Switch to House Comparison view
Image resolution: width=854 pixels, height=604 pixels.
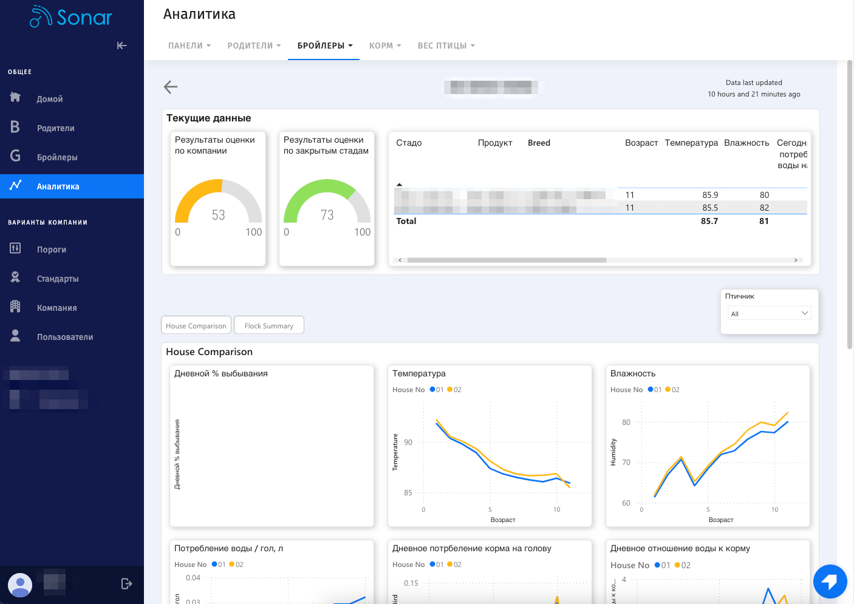196,325
